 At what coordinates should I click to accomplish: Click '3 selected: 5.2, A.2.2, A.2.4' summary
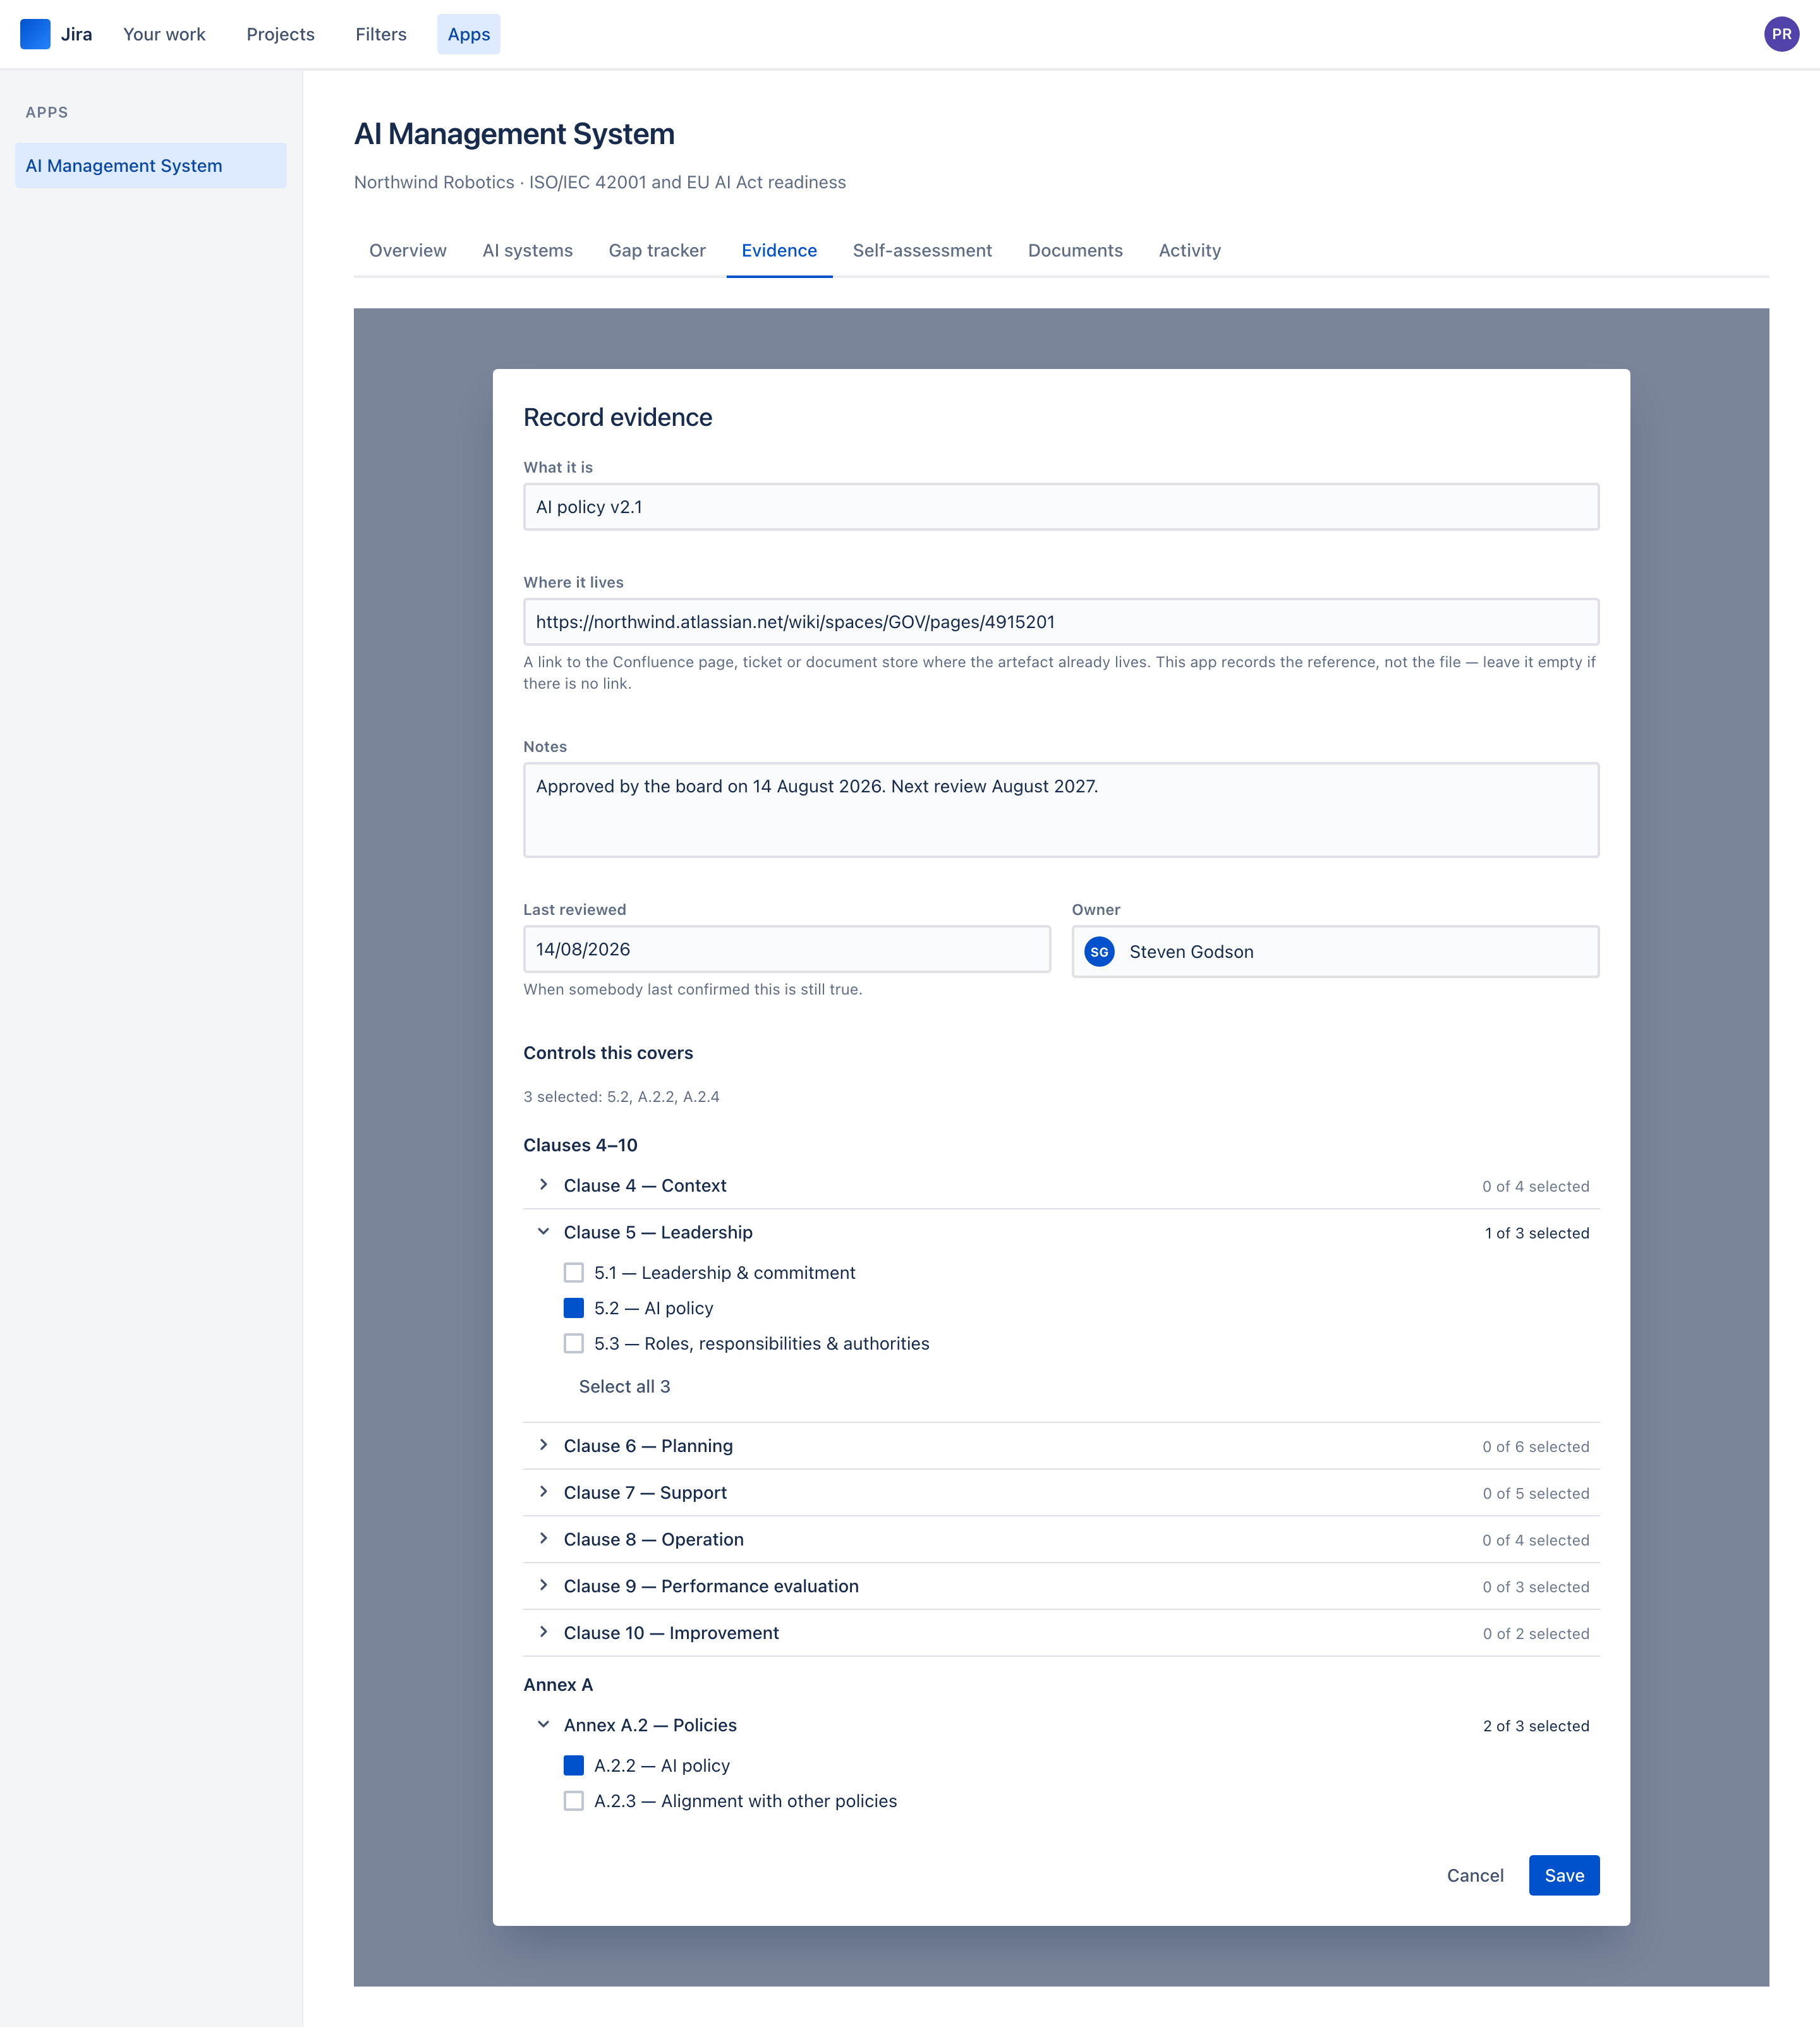pyautogui.click(x=621, y=1097)
